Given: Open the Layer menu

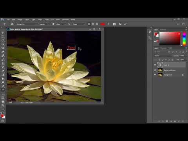Looking at the screenshot, I should click(27, 20).
